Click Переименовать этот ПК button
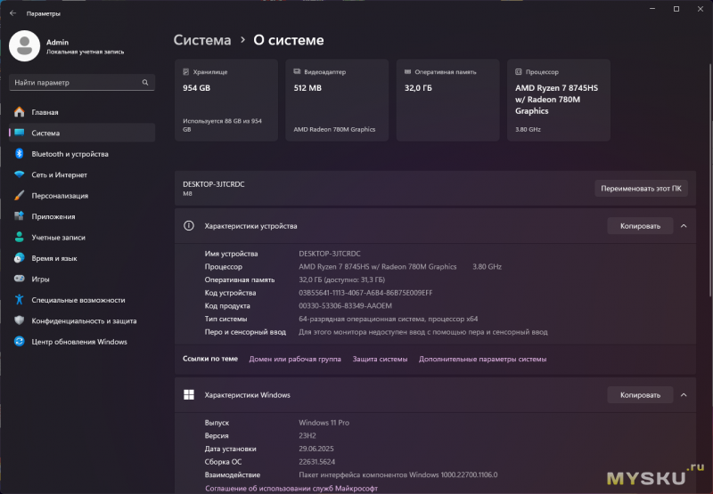This screenshot has width=713, height=494. coord(641,189)
